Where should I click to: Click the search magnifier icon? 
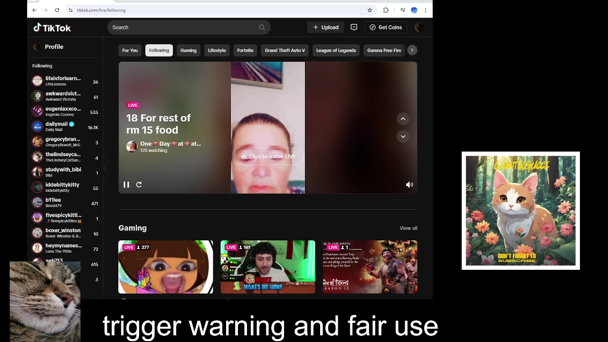(262, 28)
